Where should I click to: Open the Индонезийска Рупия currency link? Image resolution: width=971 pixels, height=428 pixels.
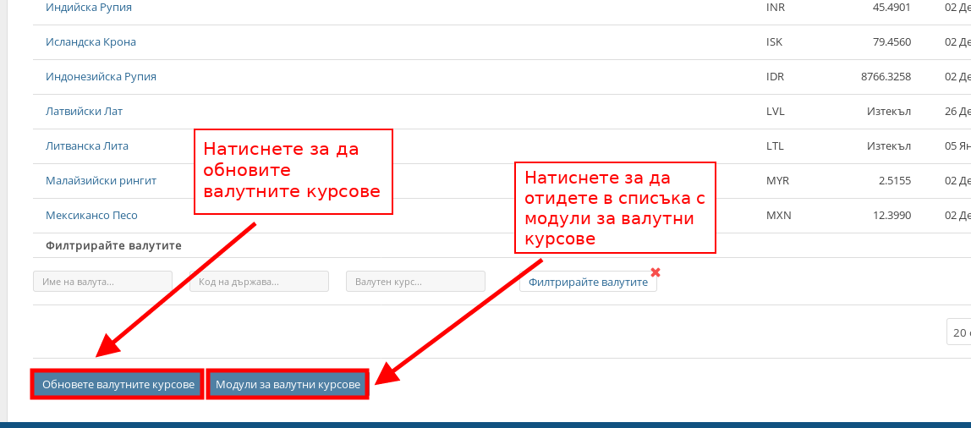point(101,77)
